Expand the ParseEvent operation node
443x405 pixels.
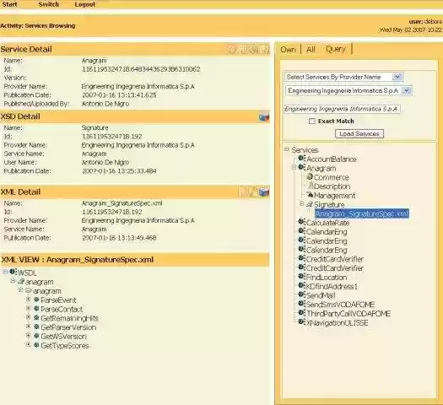pyautogui.click(x=28, y=300)
